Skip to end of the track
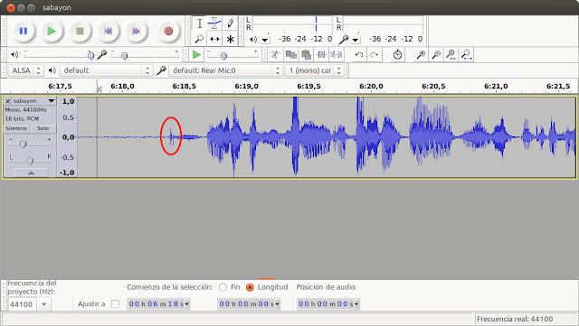Screen dimensions: 579x326 click(x=137, y=32)
